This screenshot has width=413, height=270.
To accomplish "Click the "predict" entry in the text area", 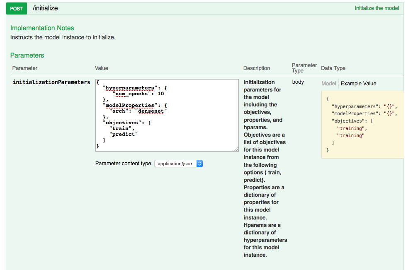I will coord(124,134).
